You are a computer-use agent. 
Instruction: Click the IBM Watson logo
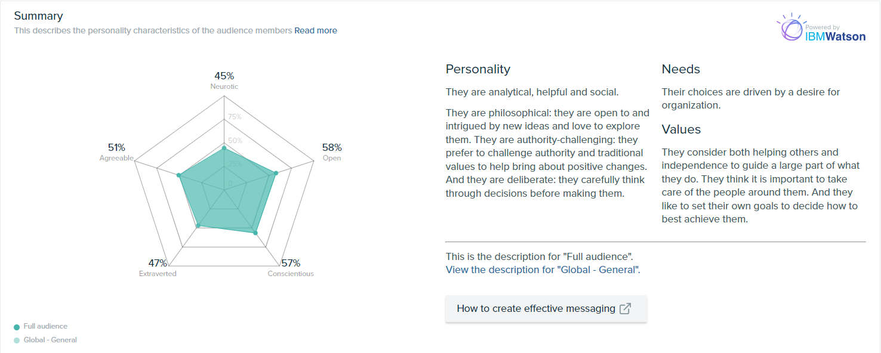click(x=821, y=29)
